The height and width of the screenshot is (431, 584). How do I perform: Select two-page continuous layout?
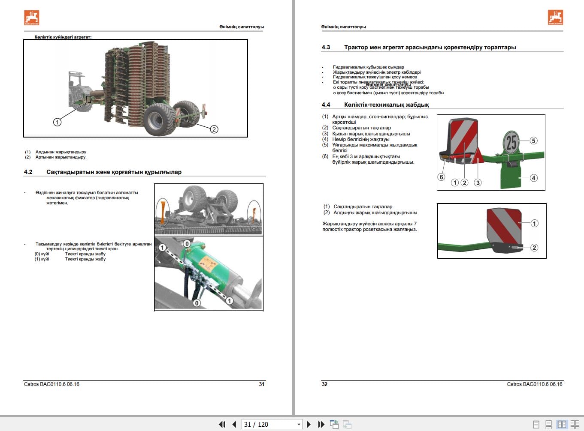click(x=575, y=425)
